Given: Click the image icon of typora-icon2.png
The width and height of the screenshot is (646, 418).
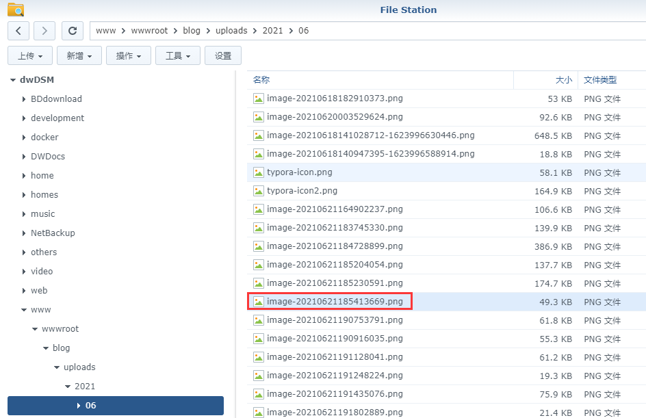Looking at the screenshot, I should point(258,191).
